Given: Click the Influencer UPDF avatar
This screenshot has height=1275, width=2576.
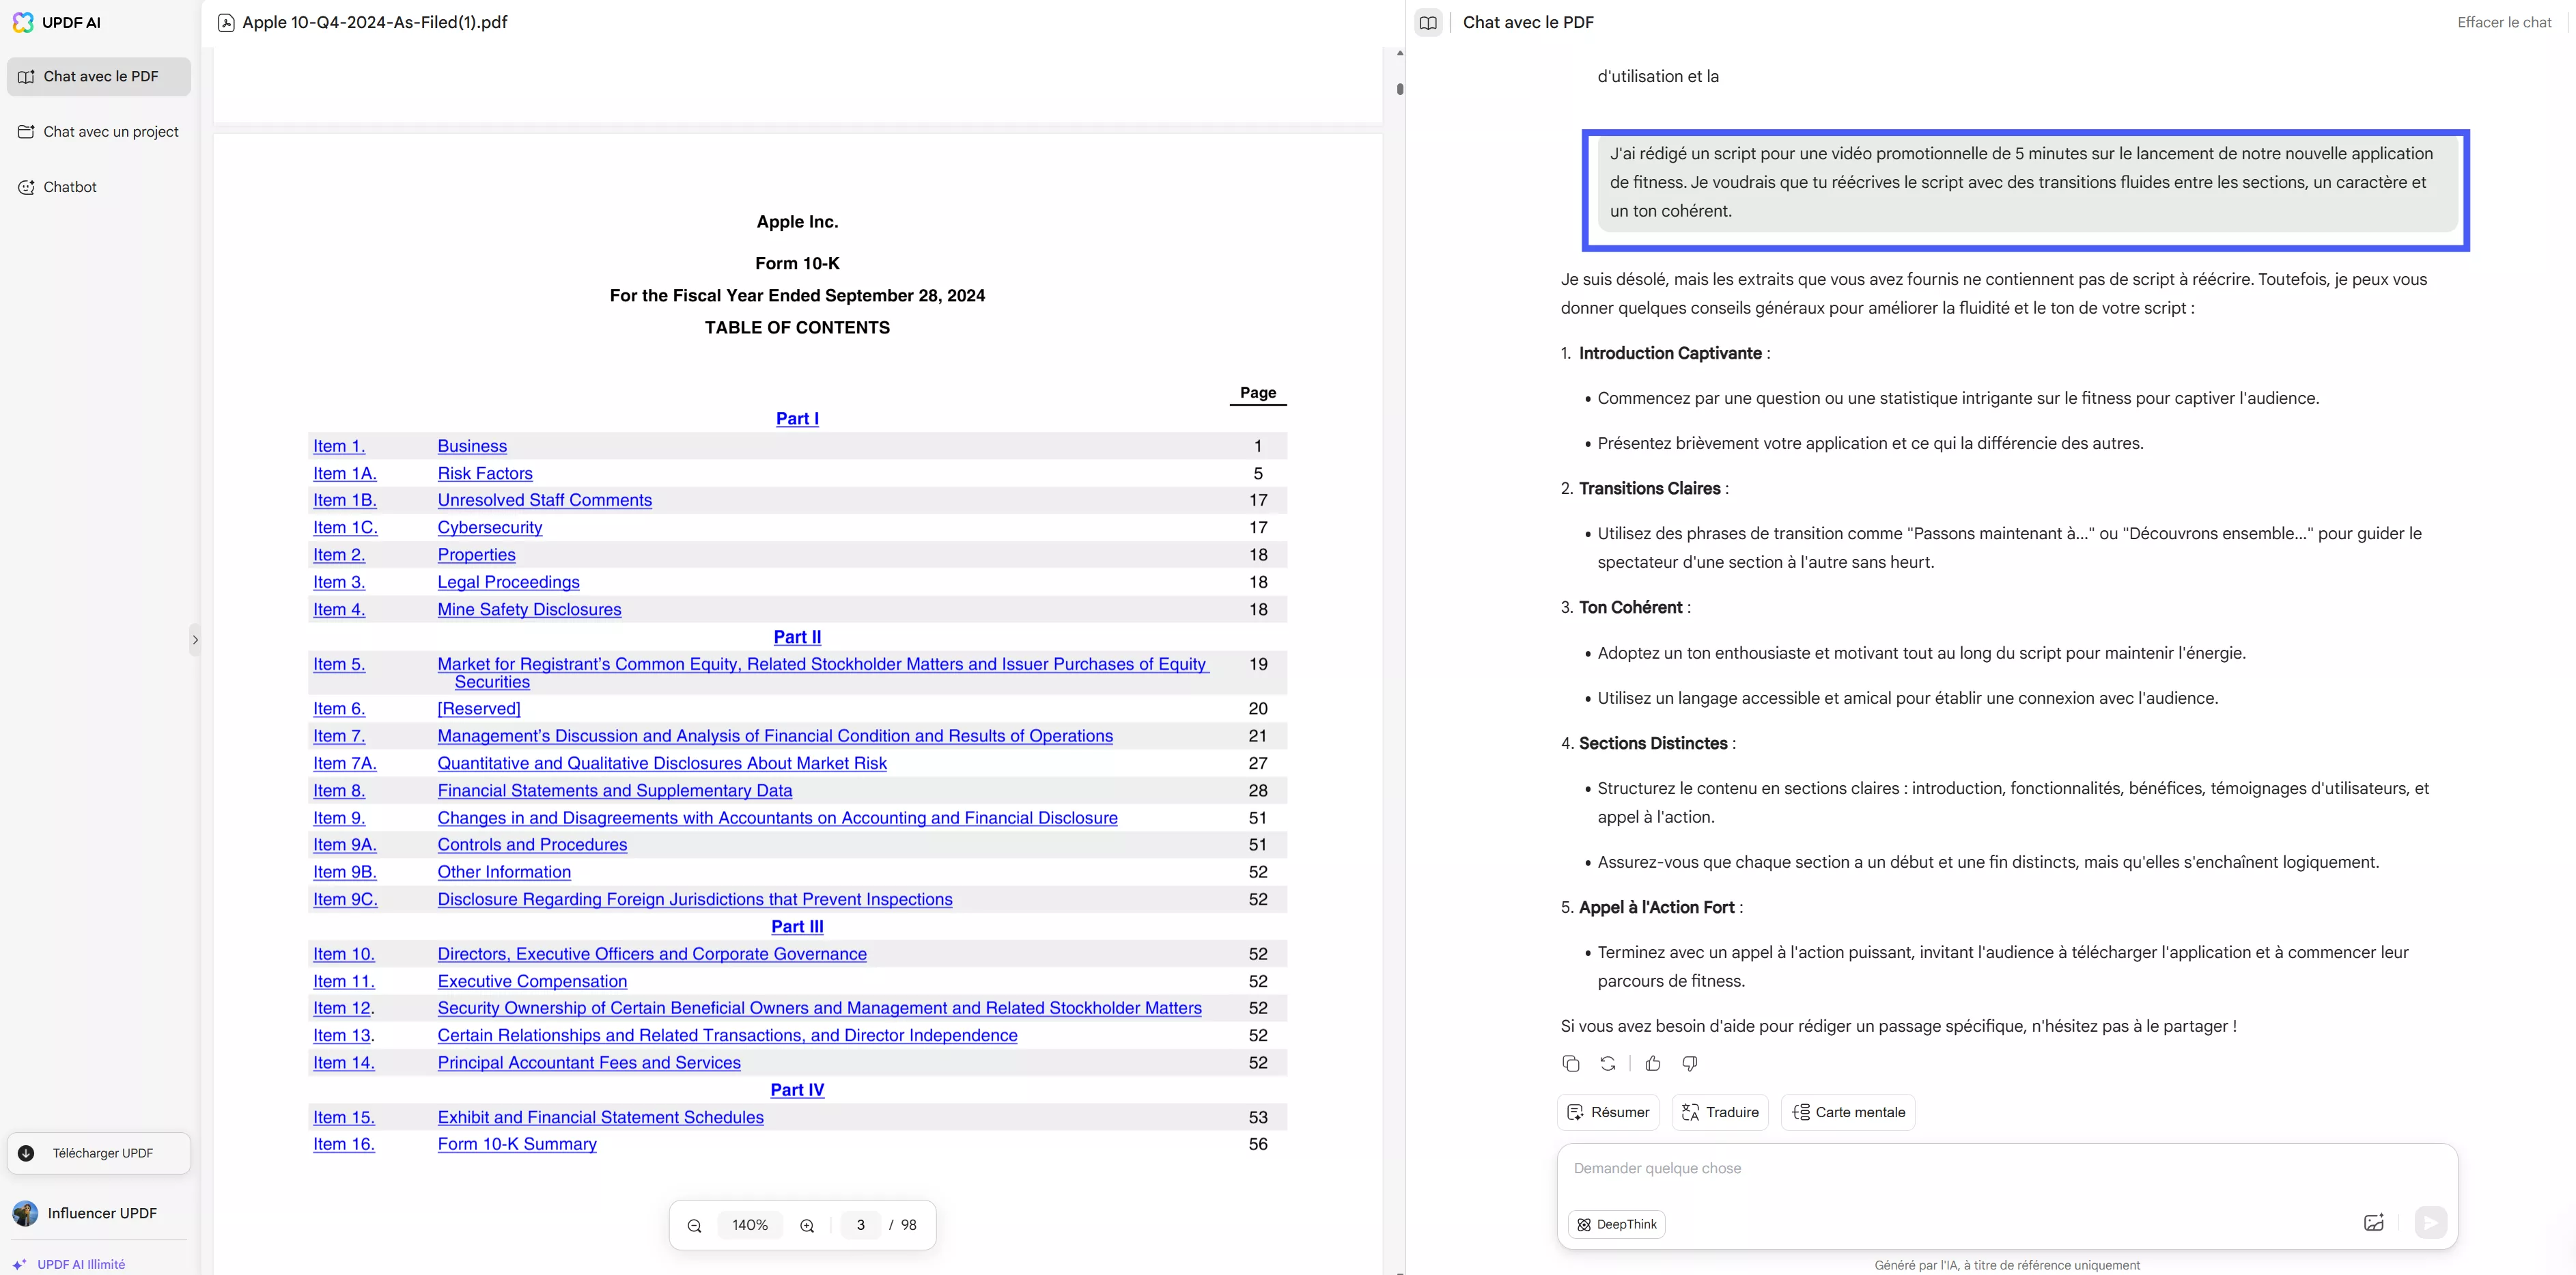Looking at the screenshot, I should tap(25, 1213).
